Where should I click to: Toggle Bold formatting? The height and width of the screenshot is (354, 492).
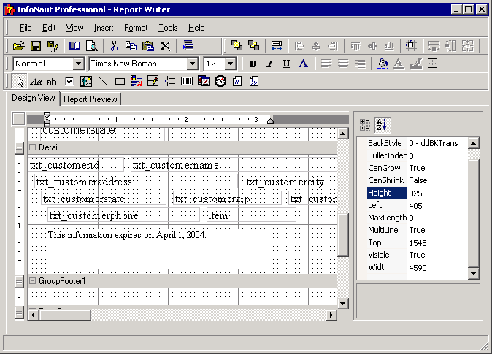[253, 64]
